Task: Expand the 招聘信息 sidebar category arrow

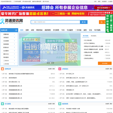Action: pos(14,34)
